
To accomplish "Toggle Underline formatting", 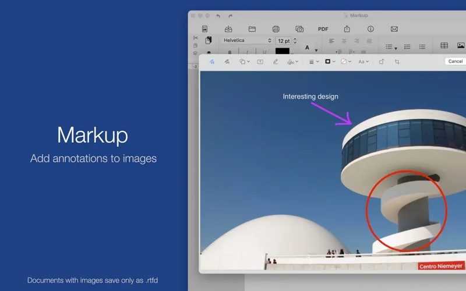I will 264,52.
